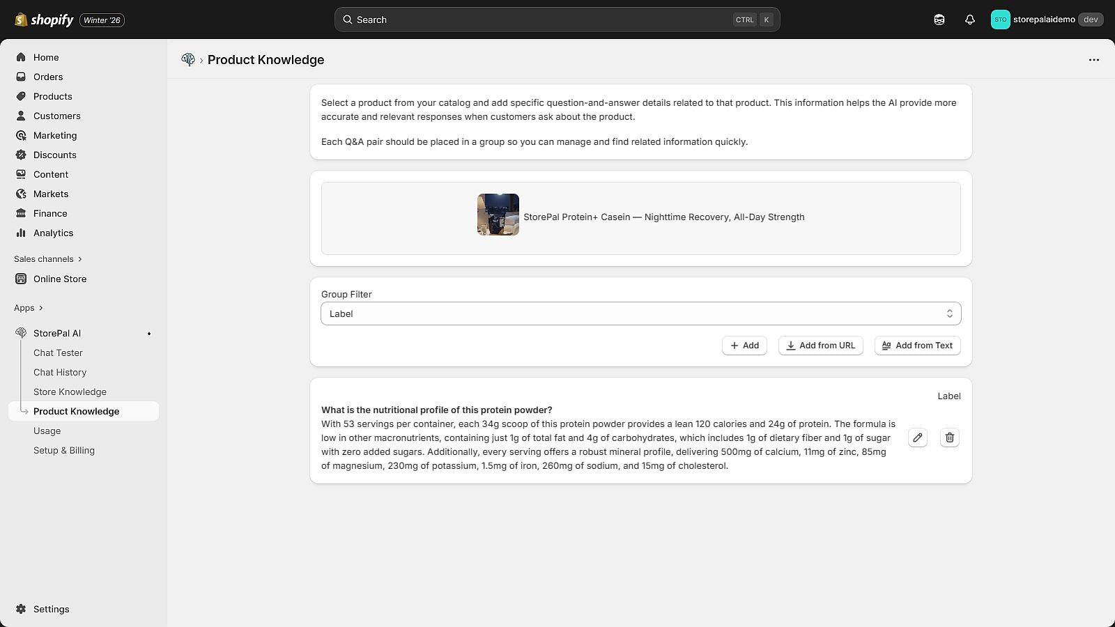1115x627 pixels.
Task: Open the Usage page
Action: point(47,431)
